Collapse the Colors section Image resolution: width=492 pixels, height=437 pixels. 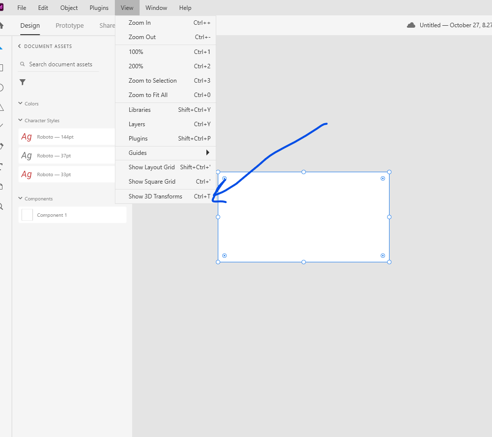[x=20, y=103]
